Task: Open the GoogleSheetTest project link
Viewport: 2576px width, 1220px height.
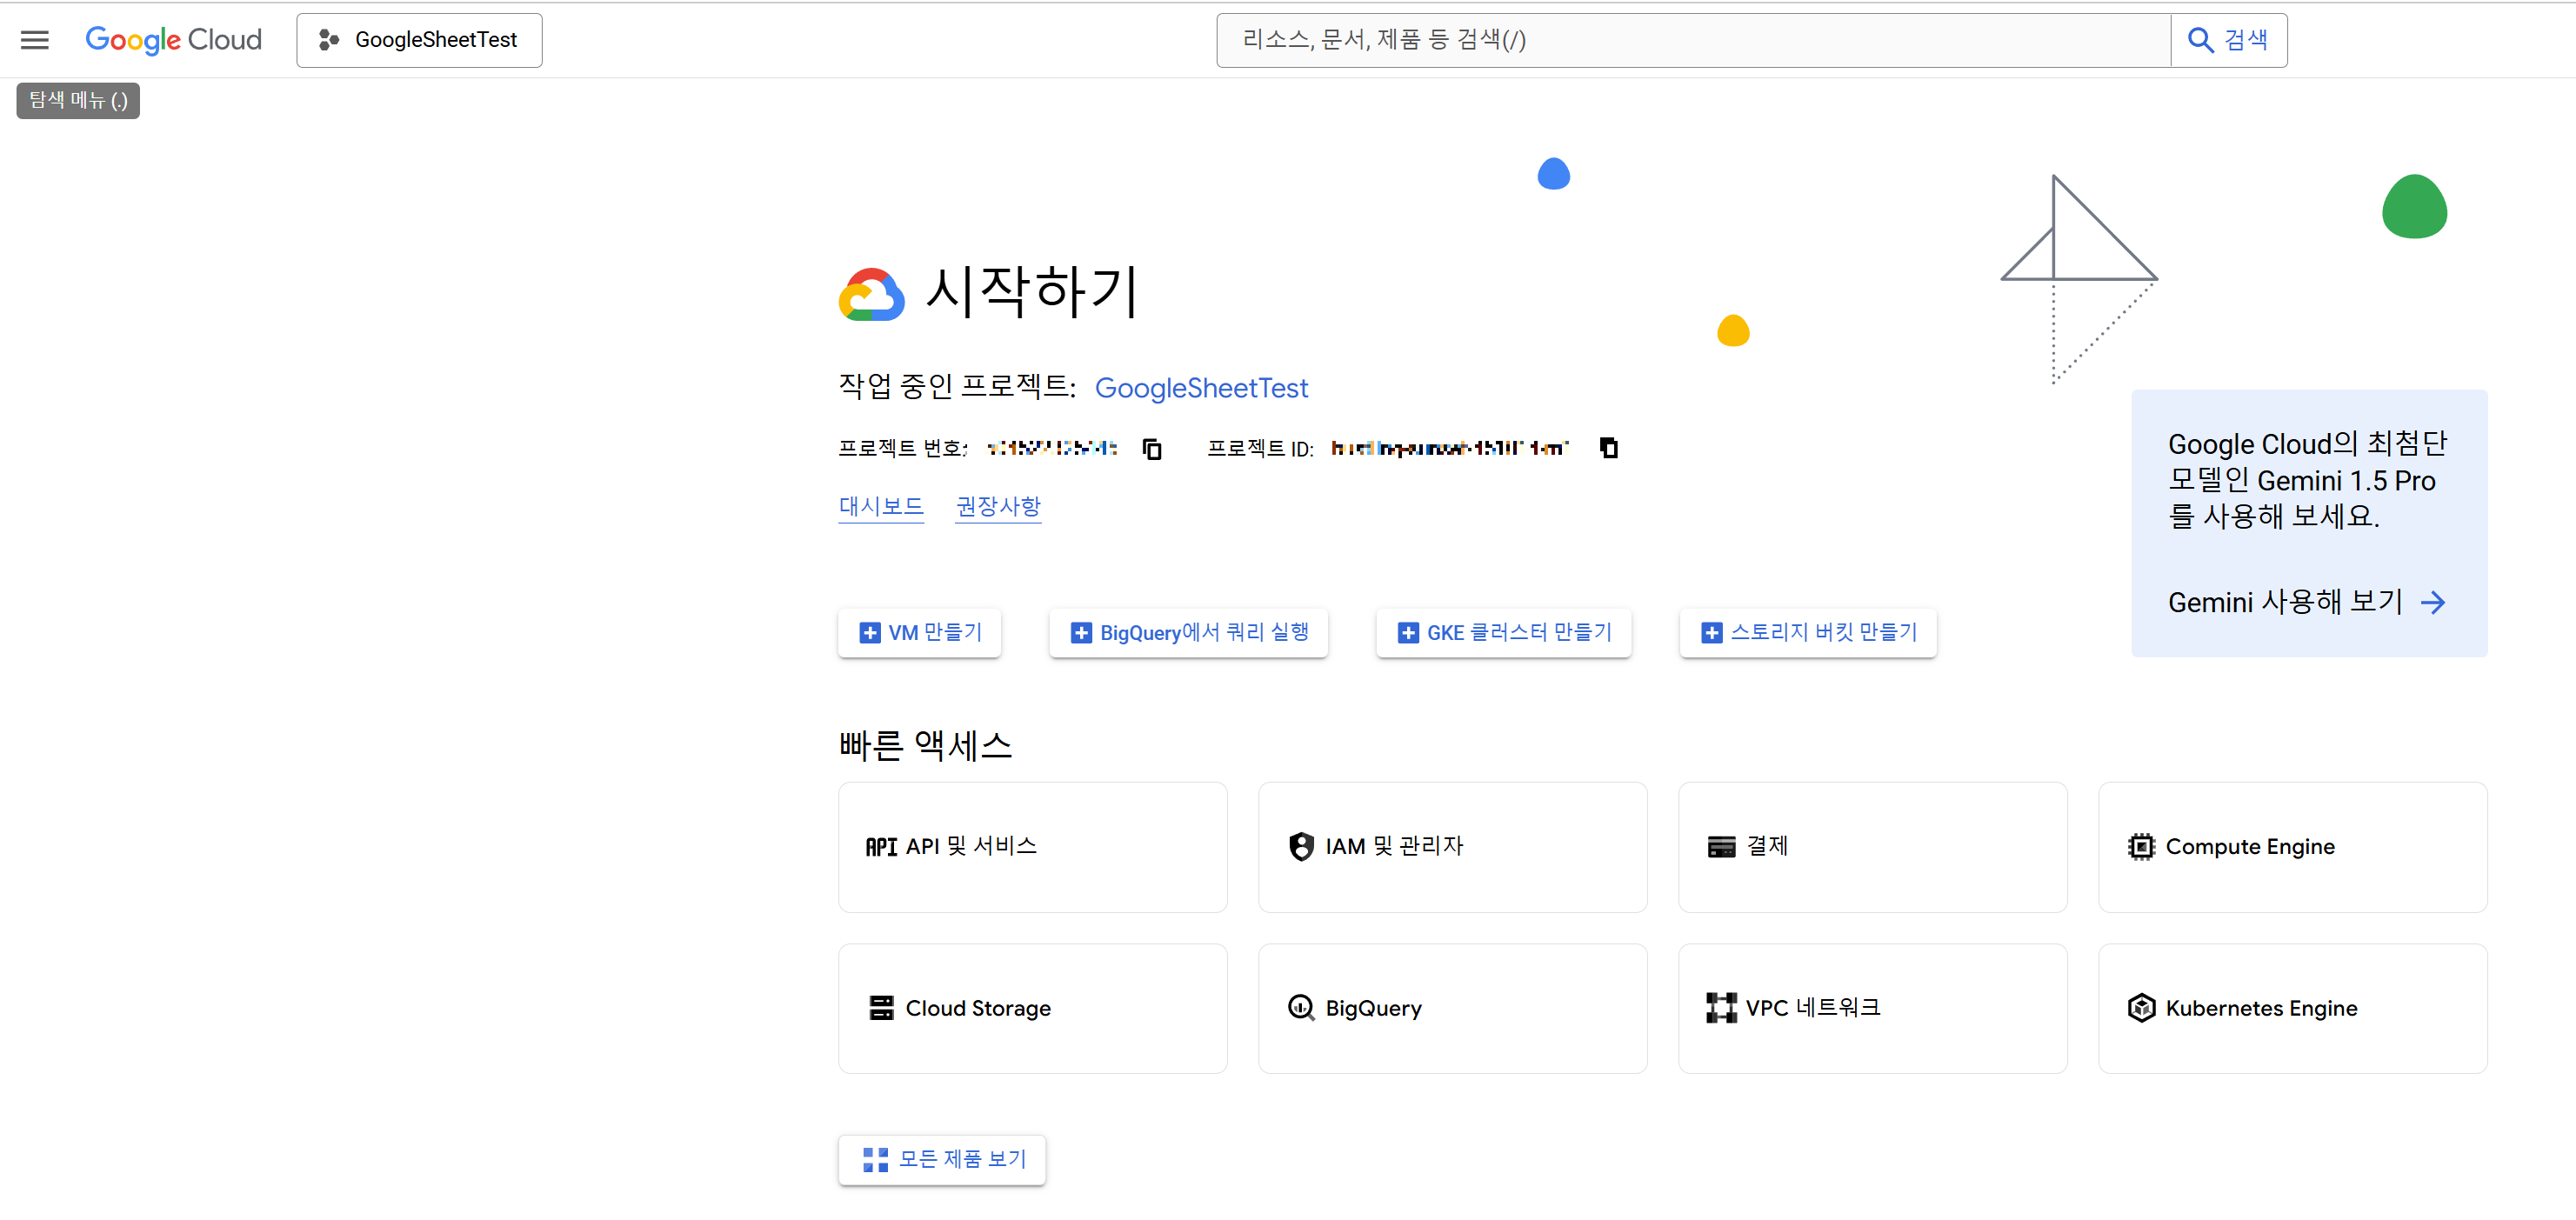Action: pyautogui.click(x=1201, y=388)
